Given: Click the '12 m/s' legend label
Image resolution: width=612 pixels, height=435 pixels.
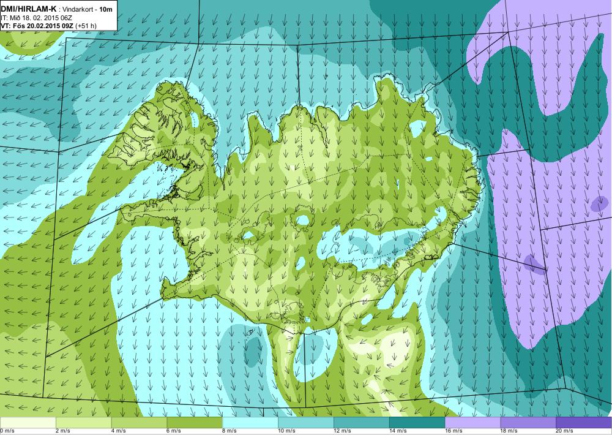Looking at the screenshot, I should 342,431.
